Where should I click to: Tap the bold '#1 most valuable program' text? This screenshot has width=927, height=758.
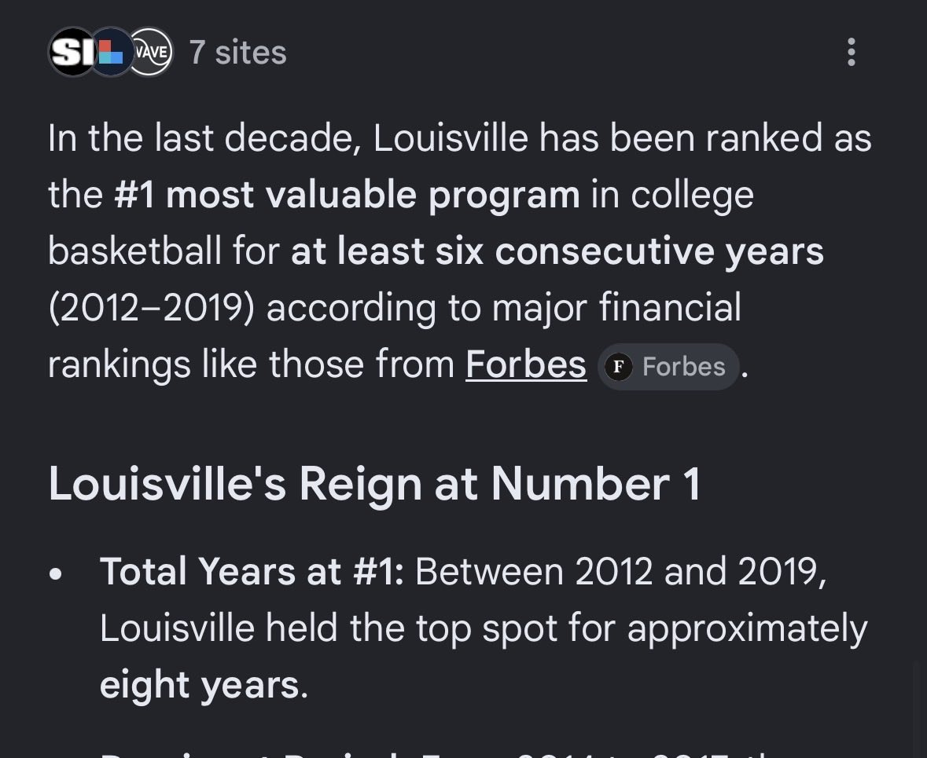(x=347, y=196)
